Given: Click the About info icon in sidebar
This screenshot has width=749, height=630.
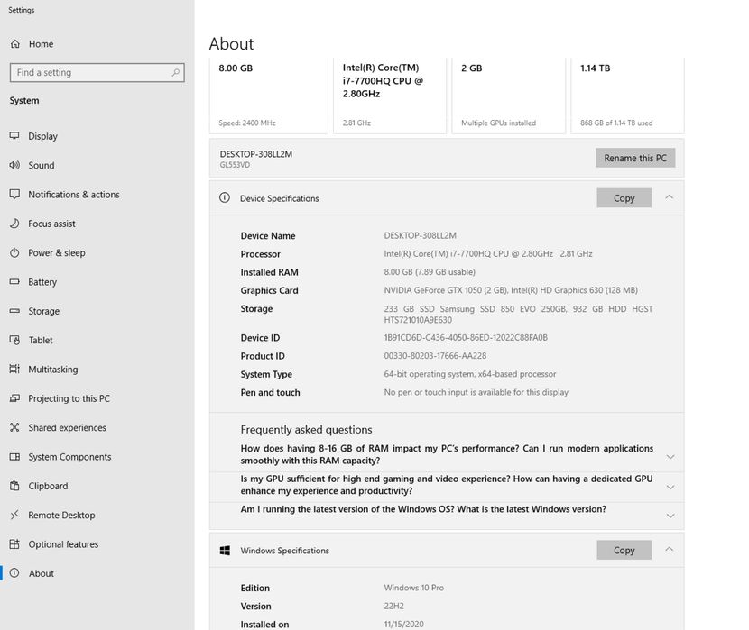Looking at the screenshot, I should click(14, 573).
